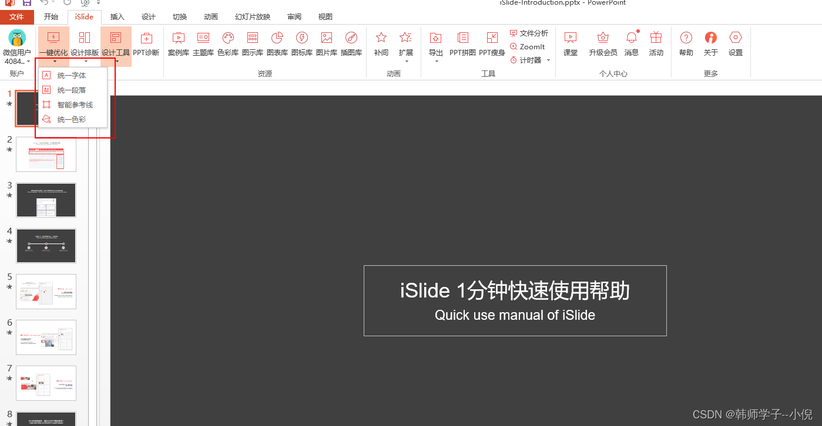Open the 图片库 picture library
The image size is (822, 426).
click(327, 44)
